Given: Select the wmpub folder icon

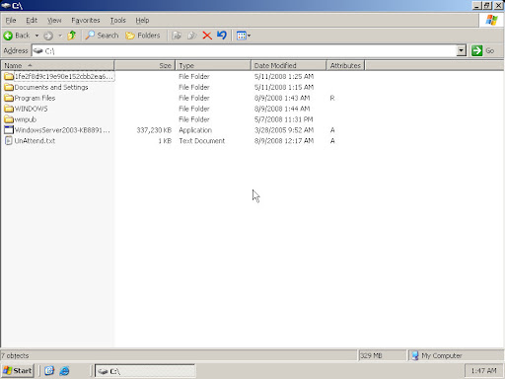Looking at the screenshot, I should coord(9,119).
